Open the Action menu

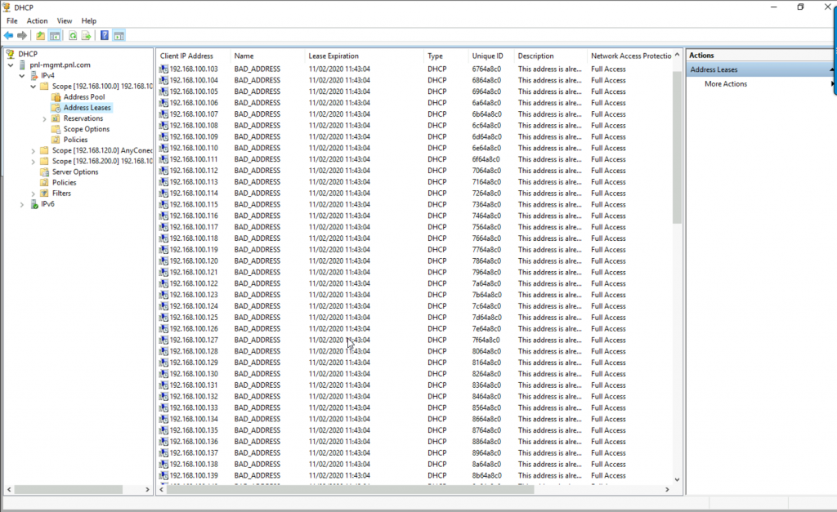point(38,20)
